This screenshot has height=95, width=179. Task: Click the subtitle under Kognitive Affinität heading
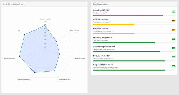(x=100, y=13)
